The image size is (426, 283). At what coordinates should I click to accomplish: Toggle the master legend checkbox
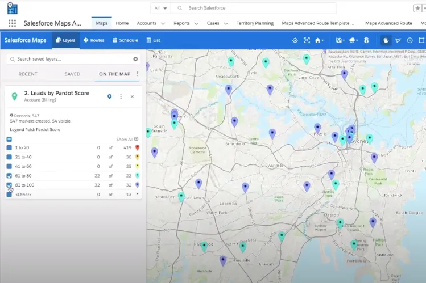click(9, 139)
